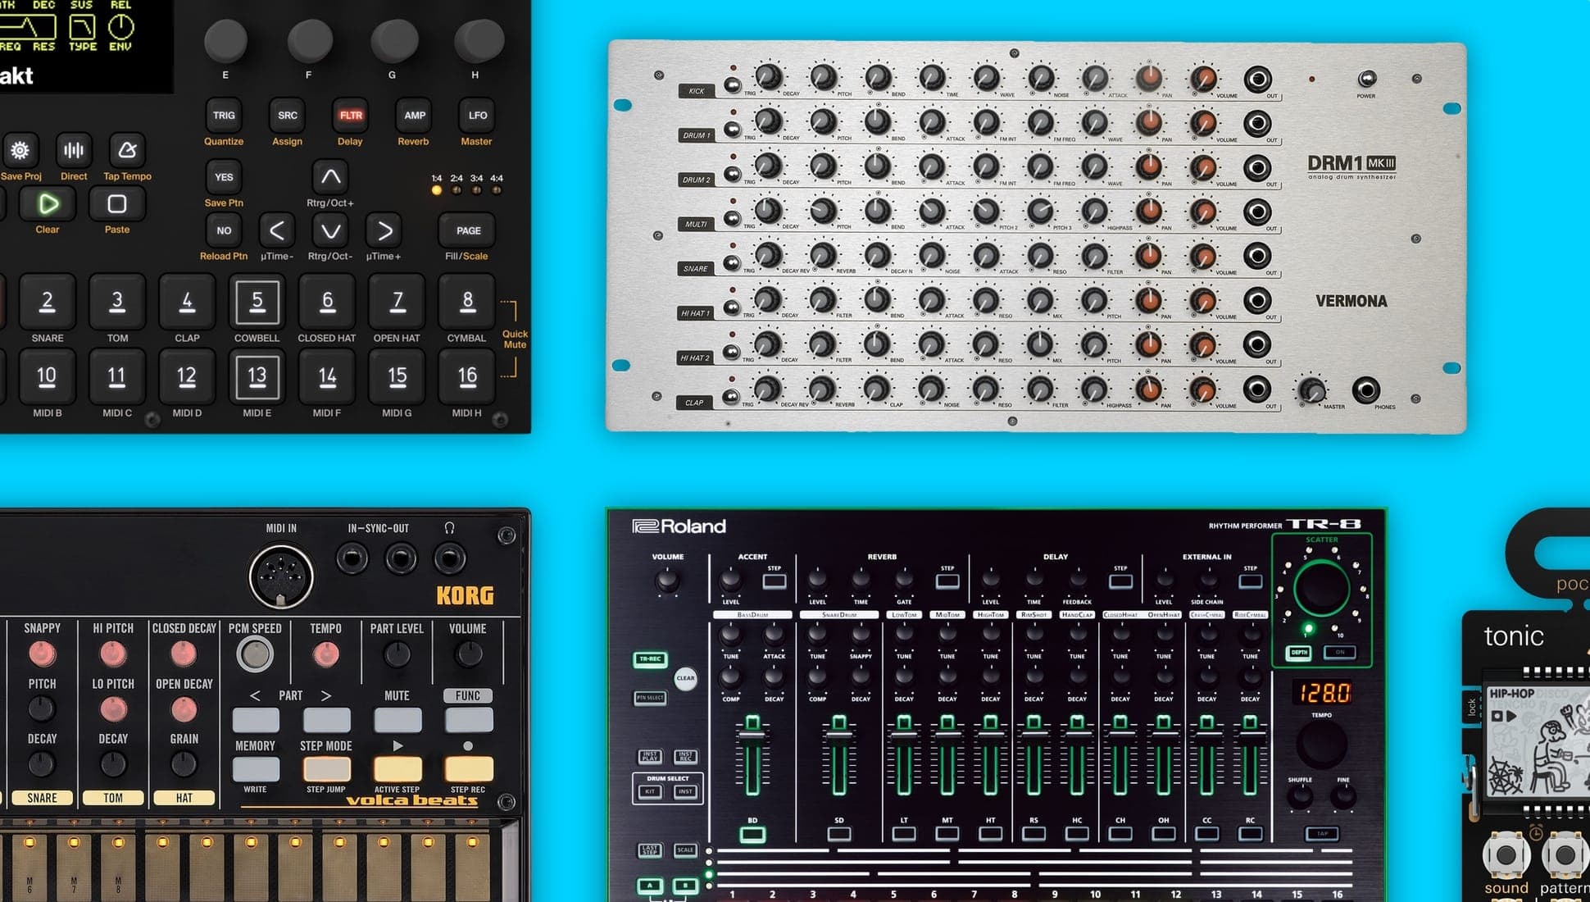
Task: Click the Vermona PHONES jack
Action: click(x=1365, y=389)
